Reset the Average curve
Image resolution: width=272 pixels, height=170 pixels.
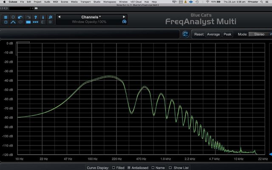[x=213, y=34]
